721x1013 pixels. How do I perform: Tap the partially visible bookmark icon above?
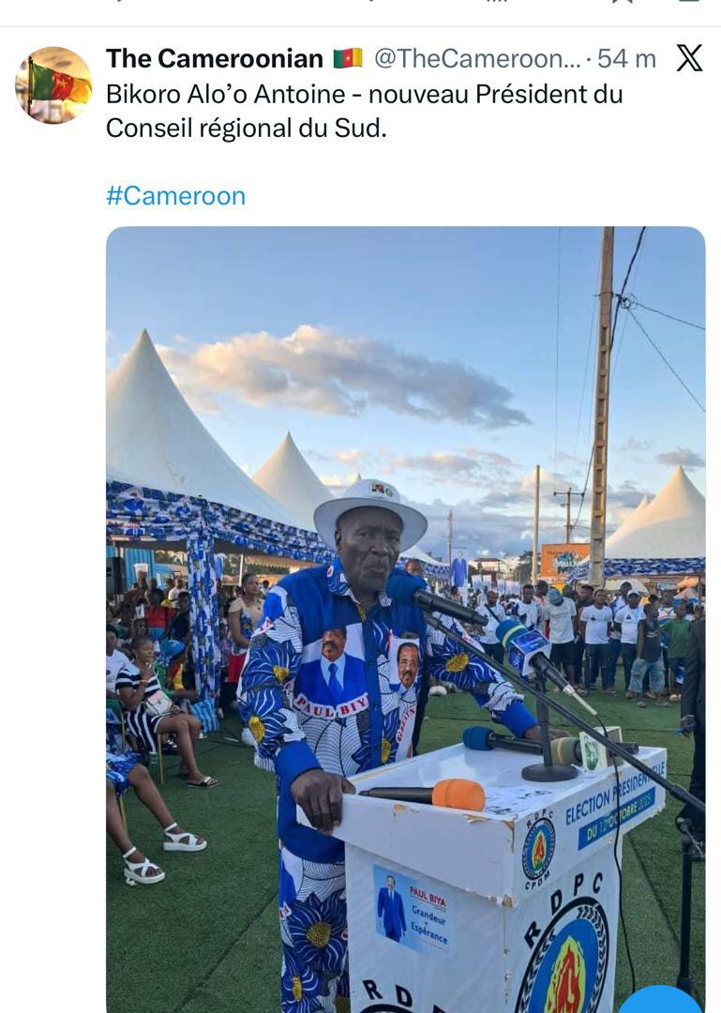(622, 2)
